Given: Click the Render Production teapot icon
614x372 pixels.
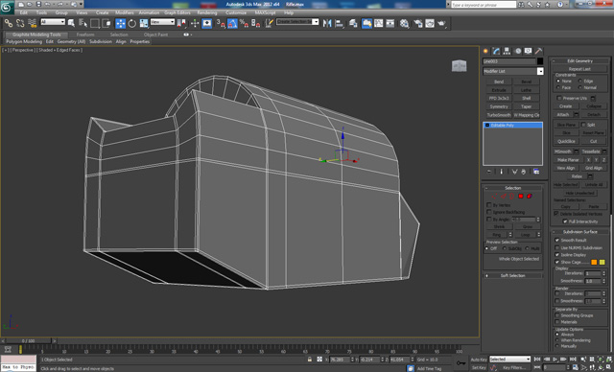Looking at the screenshot, I should [441, 23].
